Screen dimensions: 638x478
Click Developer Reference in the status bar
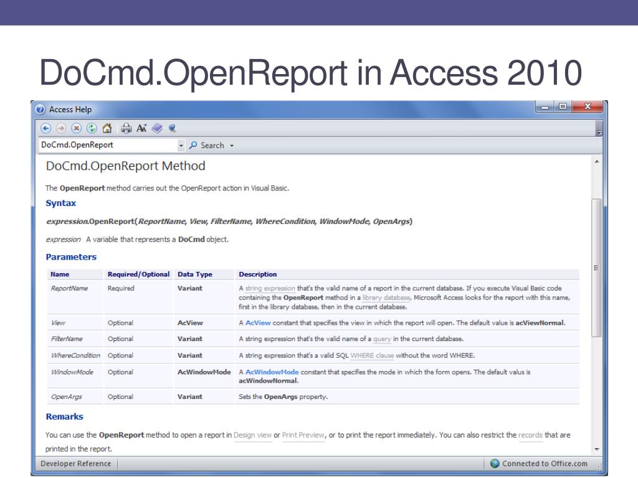(x=75, y=463)
